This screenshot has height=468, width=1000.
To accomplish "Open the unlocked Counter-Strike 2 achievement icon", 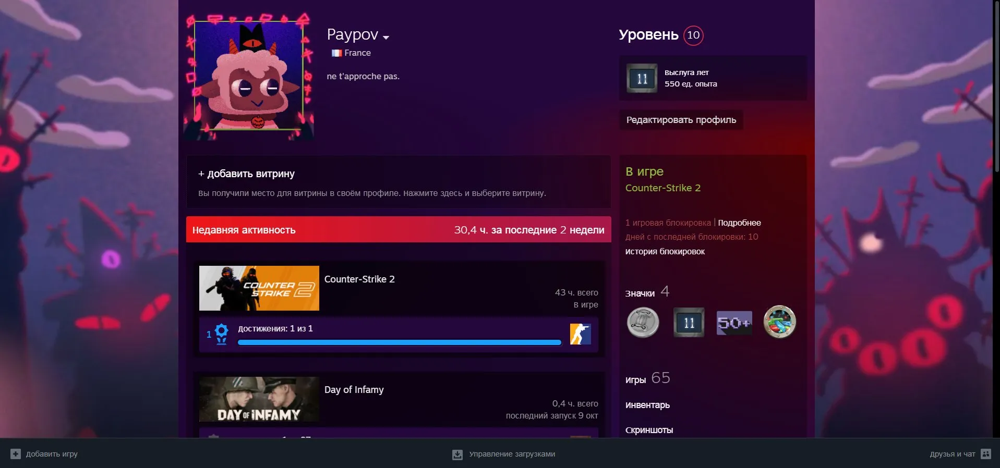I will pyautogui.click(x=580, y=334).
